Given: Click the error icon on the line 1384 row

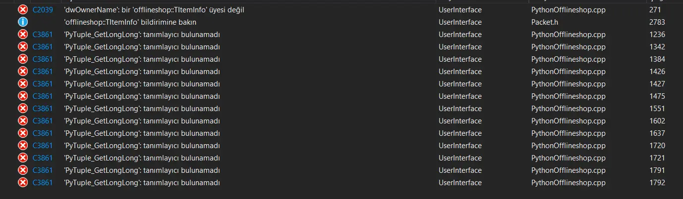Looking at the screenshot, I should pos(23,59).
